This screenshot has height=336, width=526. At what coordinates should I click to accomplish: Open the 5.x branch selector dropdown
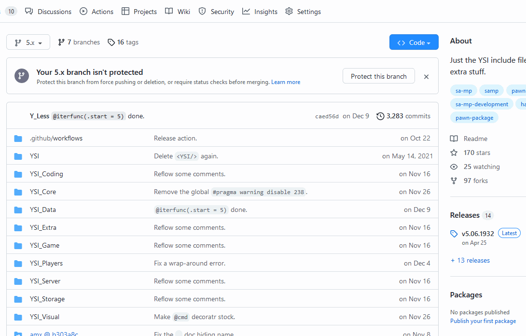pyautogui.click(x=28, y=42)
